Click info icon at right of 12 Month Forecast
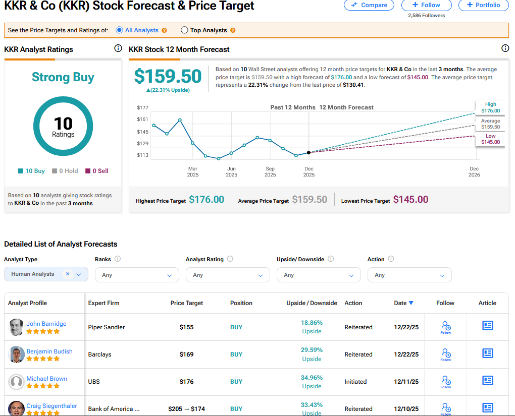This screenshot has height=416, width=515. click(505, 48)
